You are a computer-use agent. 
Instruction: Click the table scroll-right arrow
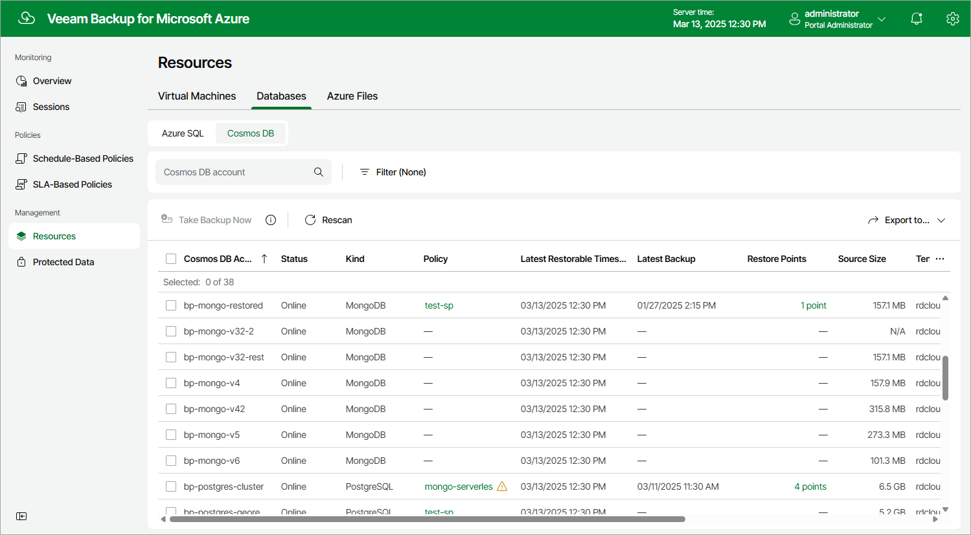tap(935, 519)
